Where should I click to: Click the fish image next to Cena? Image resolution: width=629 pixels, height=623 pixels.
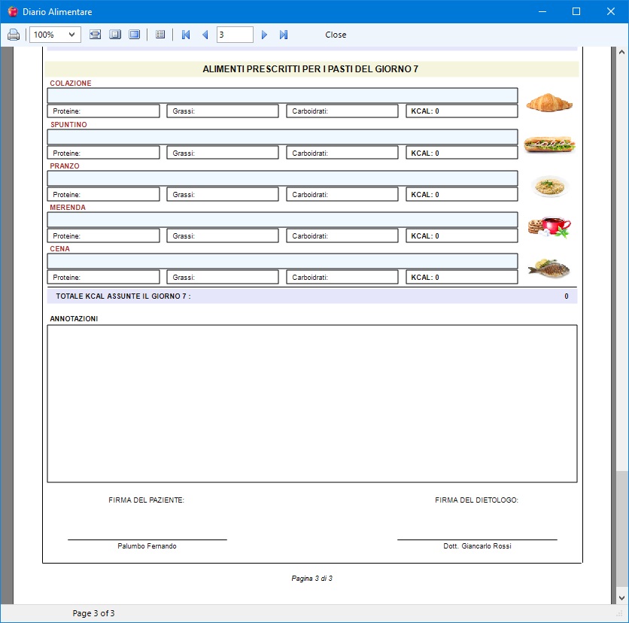tap(548, 269)
